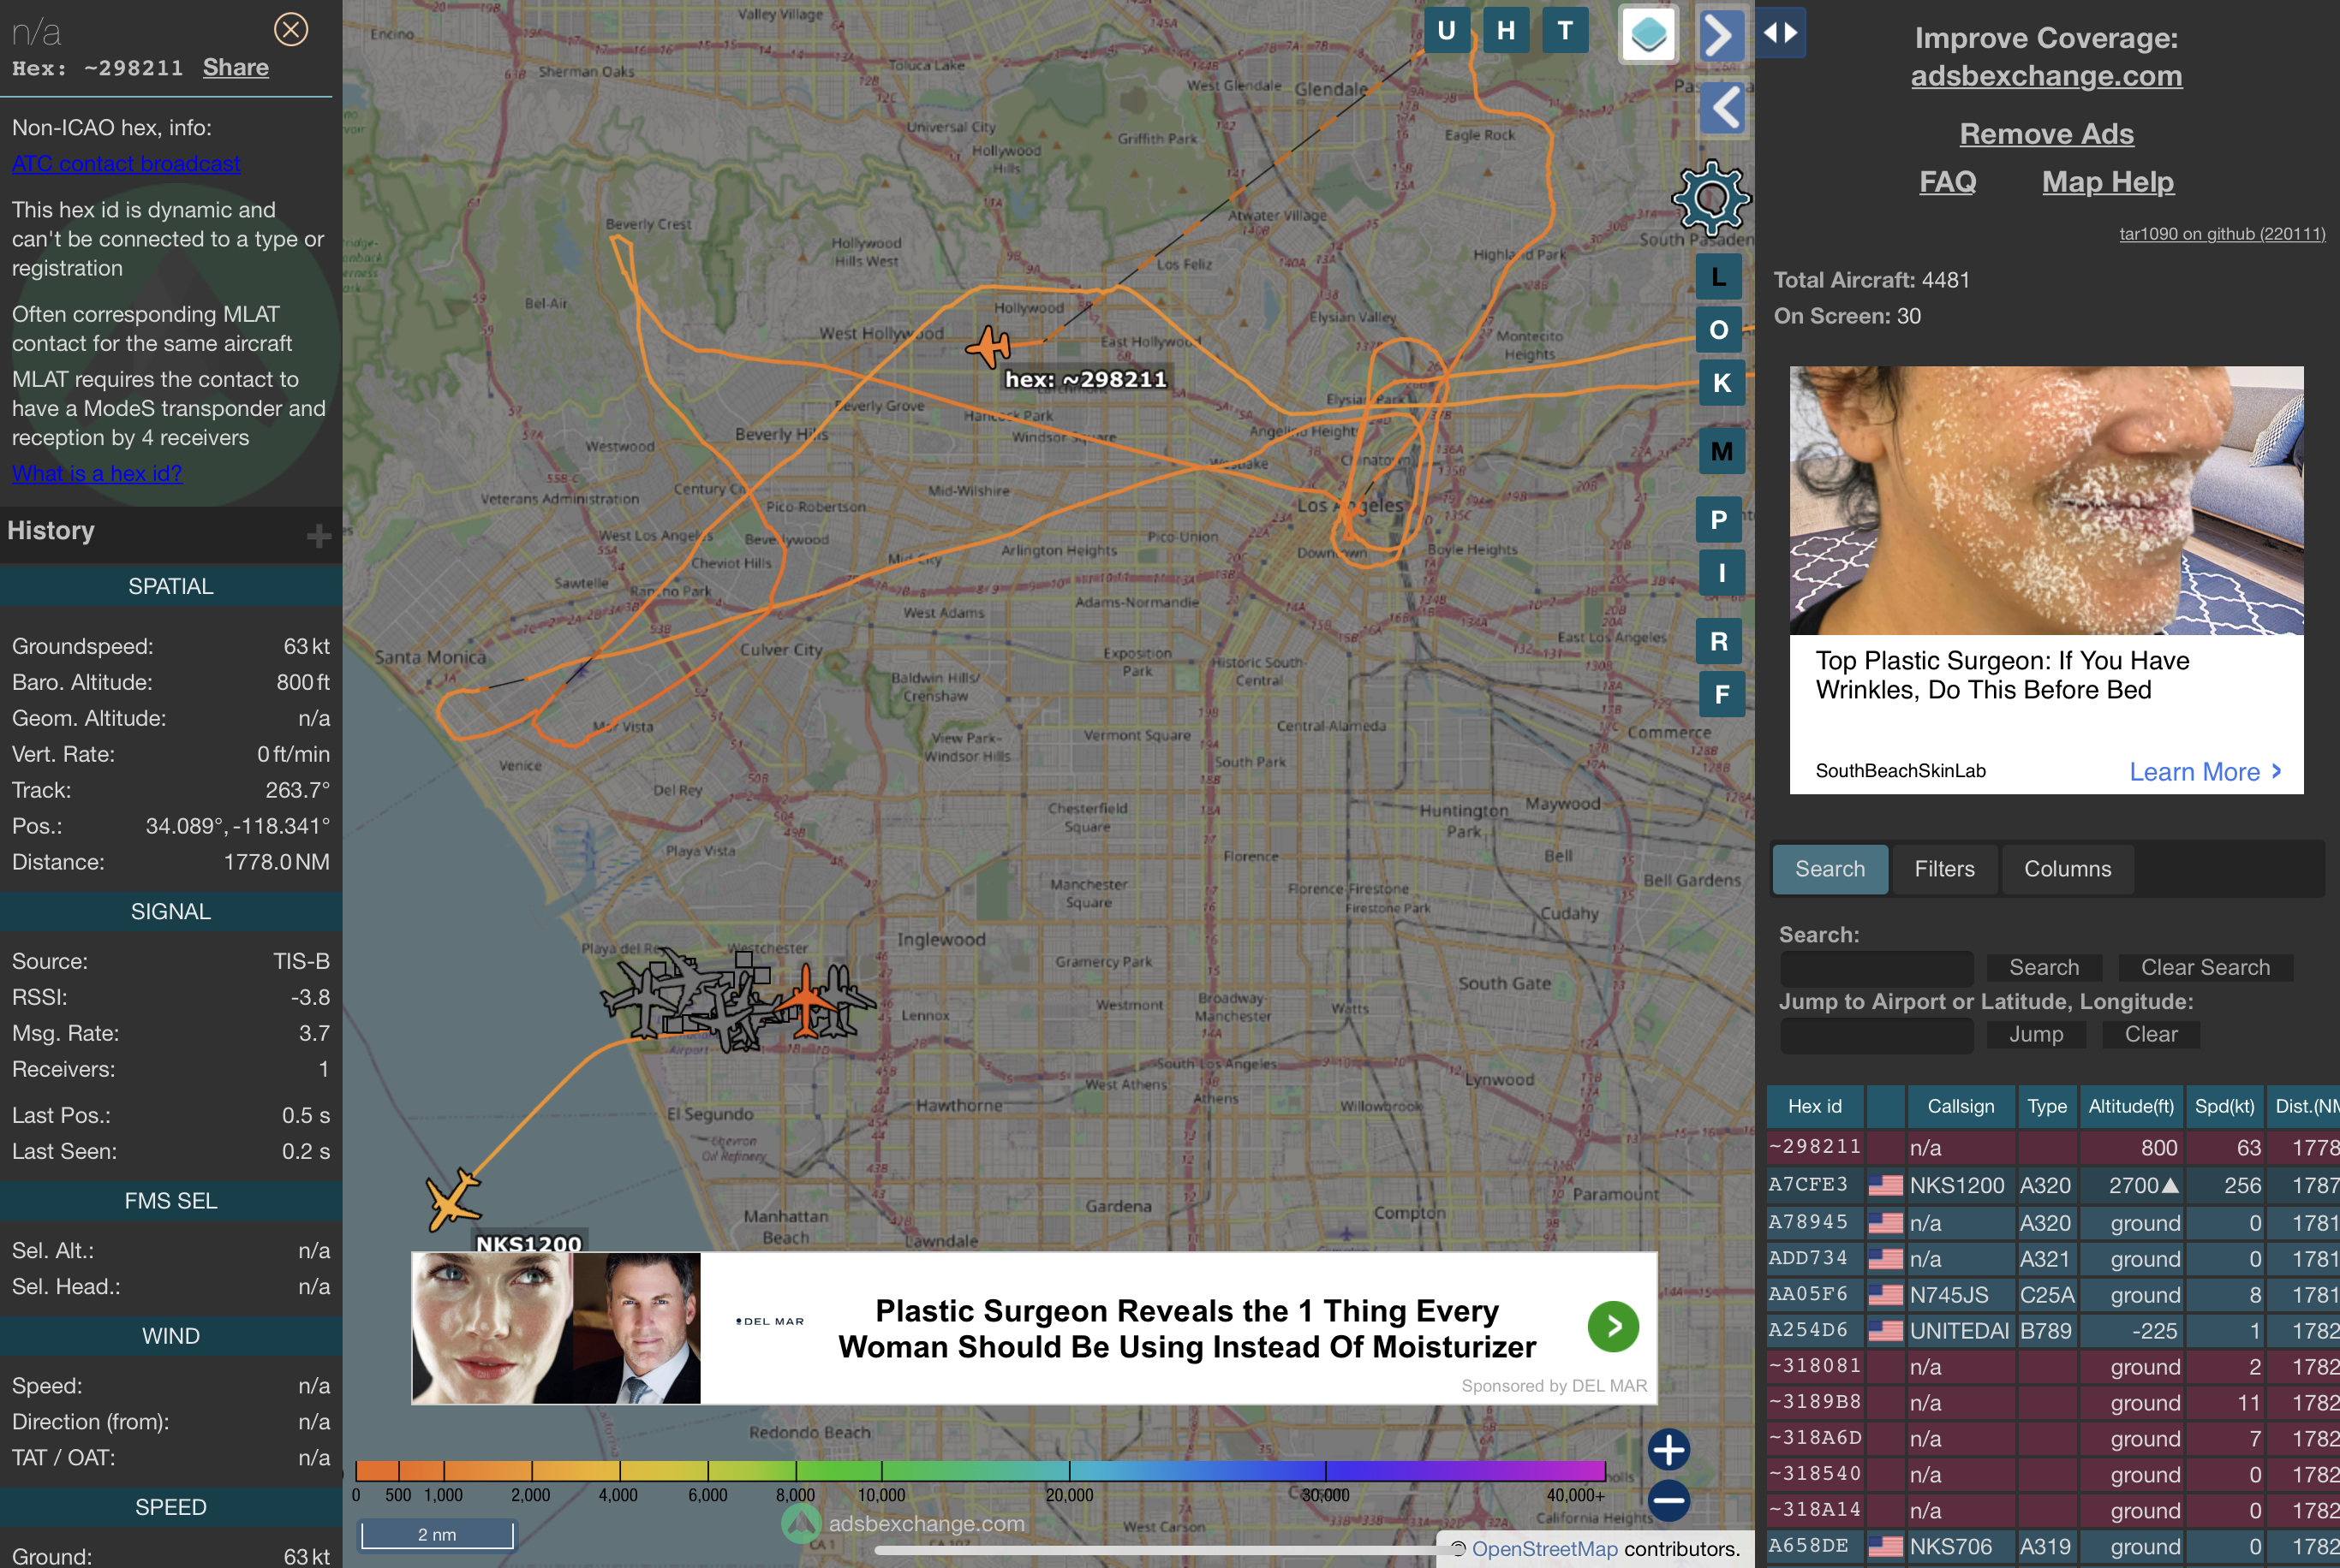This screenshot has height=1568, width=2340.
Task: Click the Clear Search button
Action: (2205, 967)
